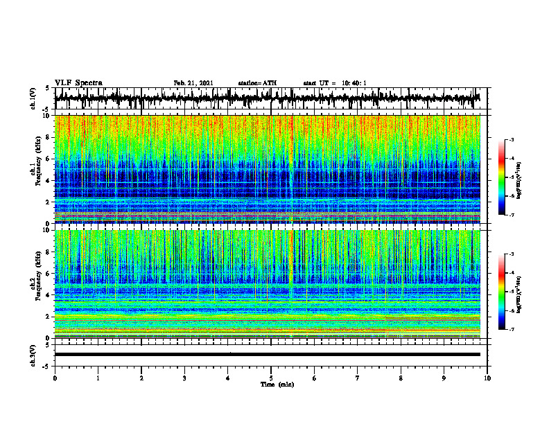The width and height of the screenshot is (549, 424).
Task: Click the flat black ch.3 voltage trace
Action: tap(267, 355)
